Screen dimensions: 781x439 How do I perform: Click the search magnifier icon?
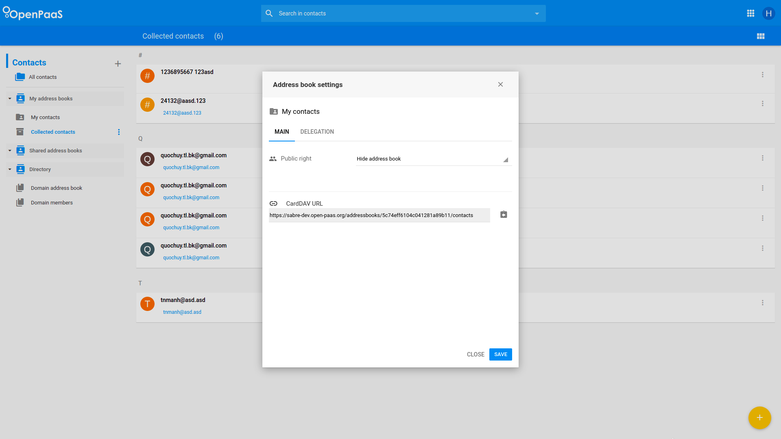pyautogui.click(x=269, y=13)
